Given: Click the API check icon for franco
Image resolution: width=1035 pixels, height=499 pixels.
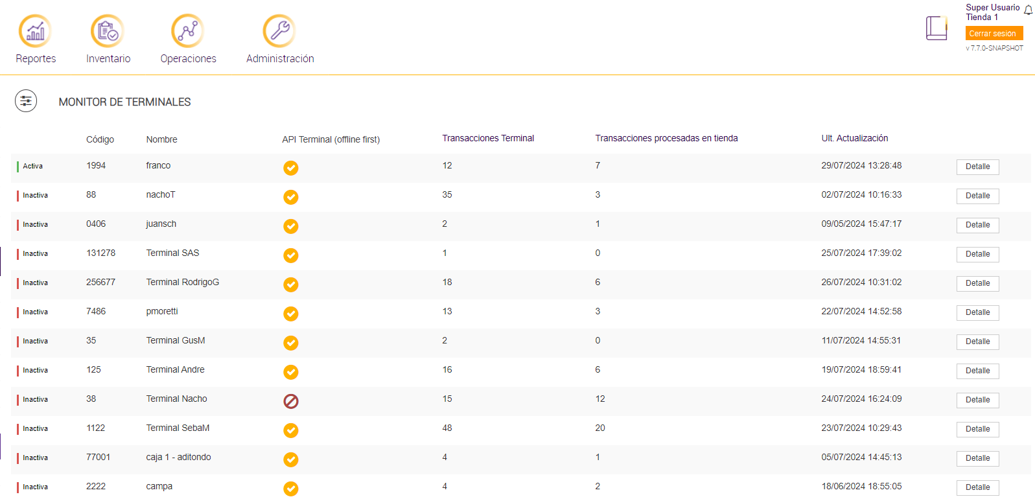Looking at the screenshot, I should pyautogui.click(x=291, y=168).
